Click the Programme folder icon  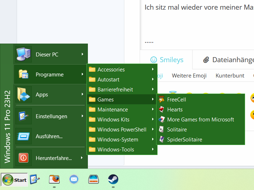[x=24, y=74]
